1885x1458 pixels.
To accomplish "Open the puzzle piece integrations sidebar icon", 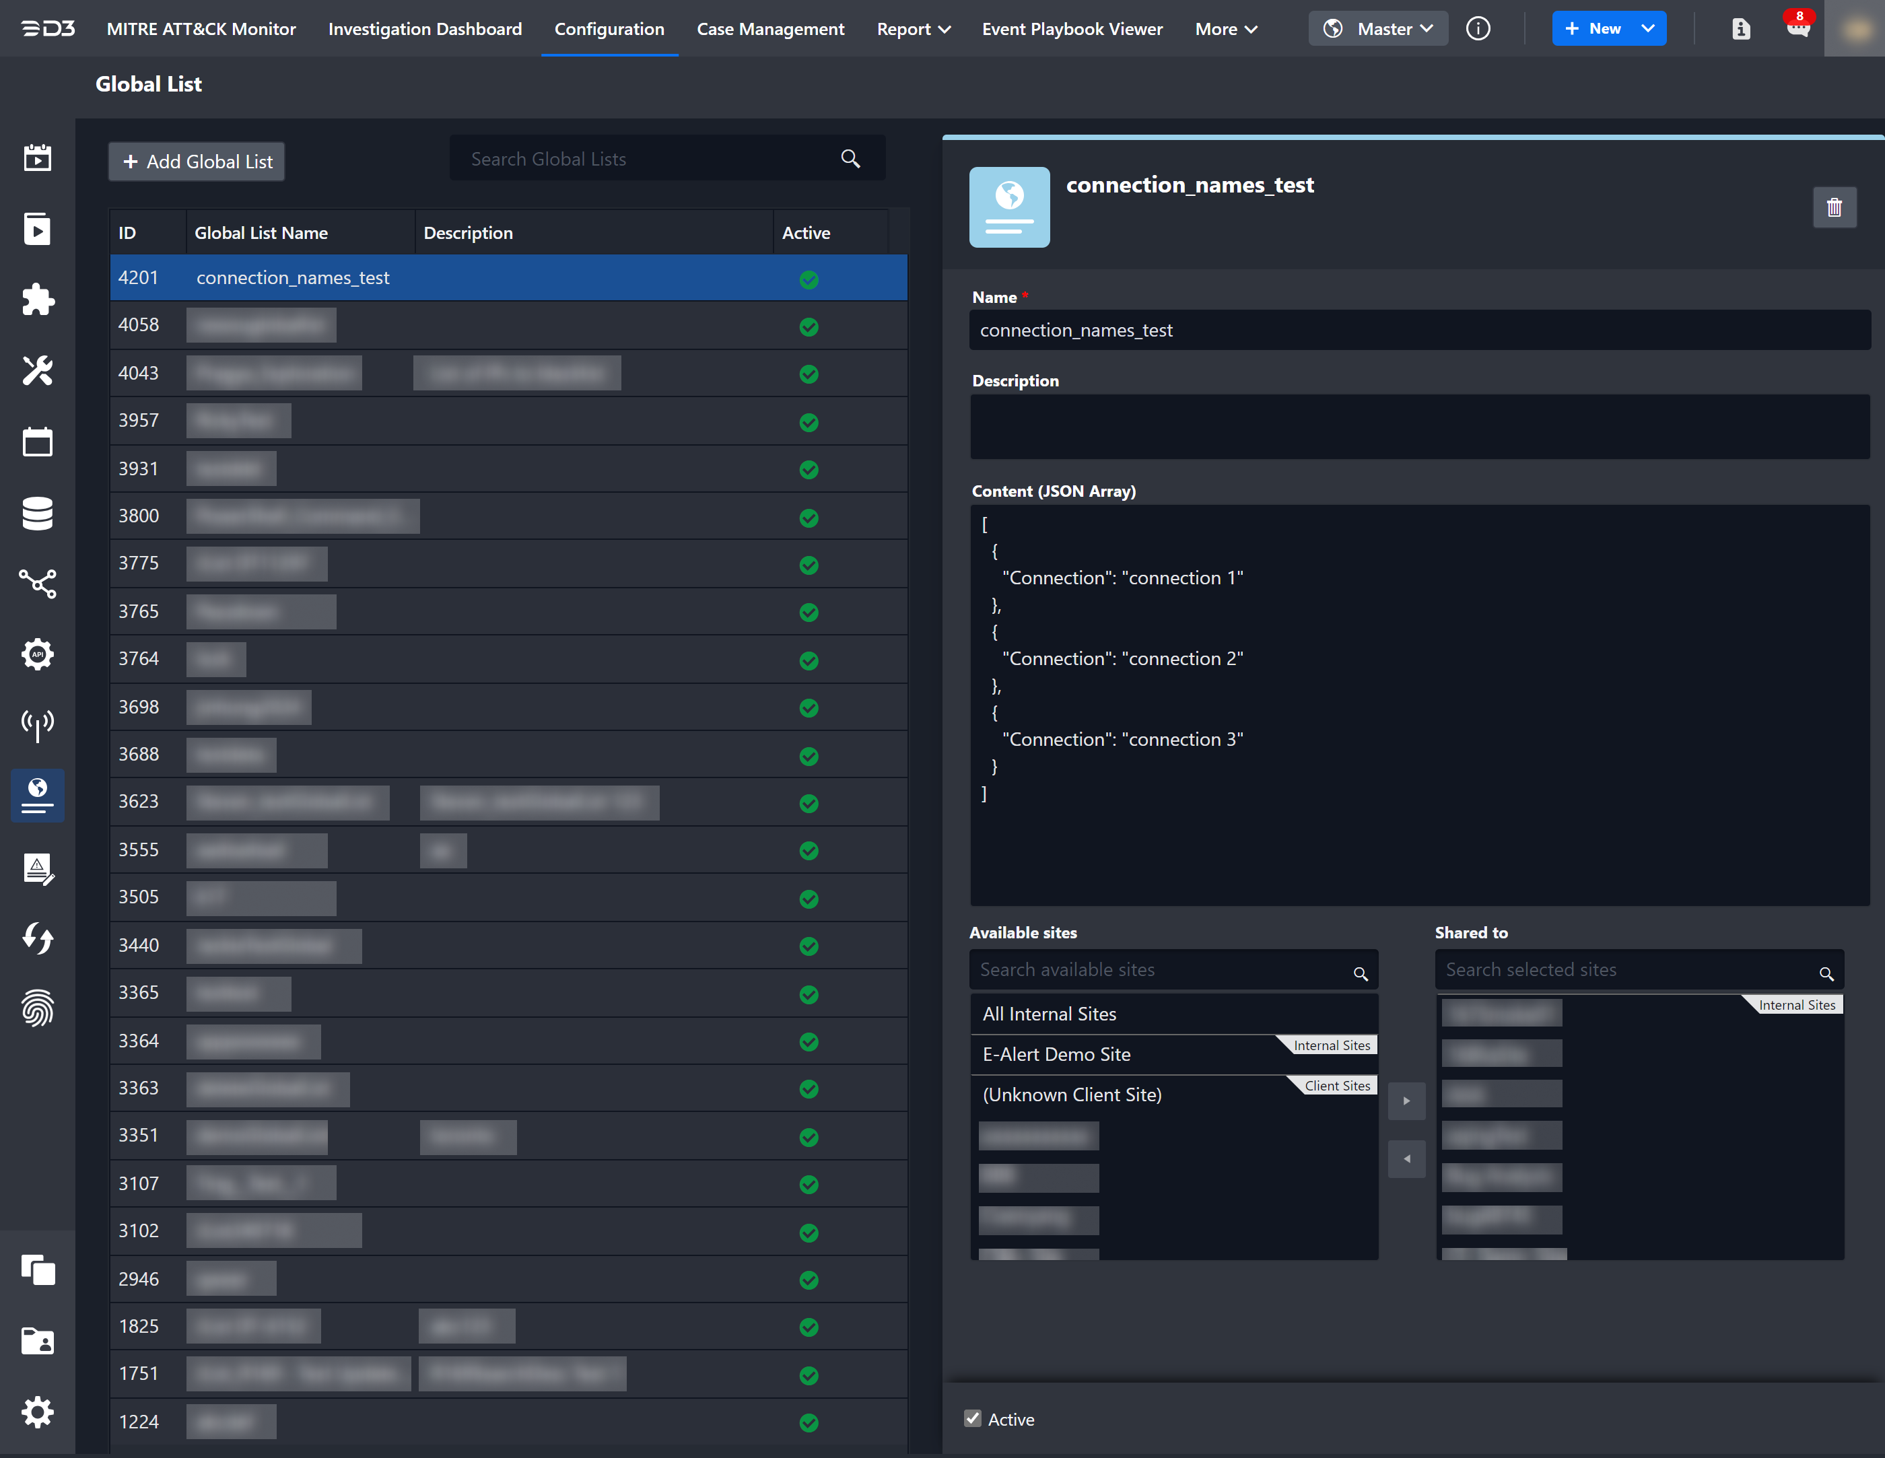I will point(37,300).
